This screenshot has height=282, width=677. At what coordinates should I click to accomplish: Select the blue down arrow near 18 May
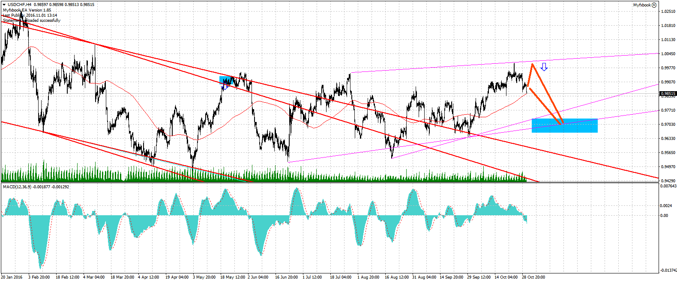tap(224, 87)
